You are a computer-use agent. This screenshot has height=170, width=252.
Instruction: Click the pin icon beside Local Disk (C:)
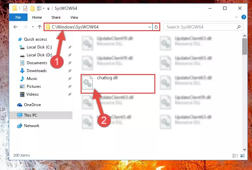point(70,47)
